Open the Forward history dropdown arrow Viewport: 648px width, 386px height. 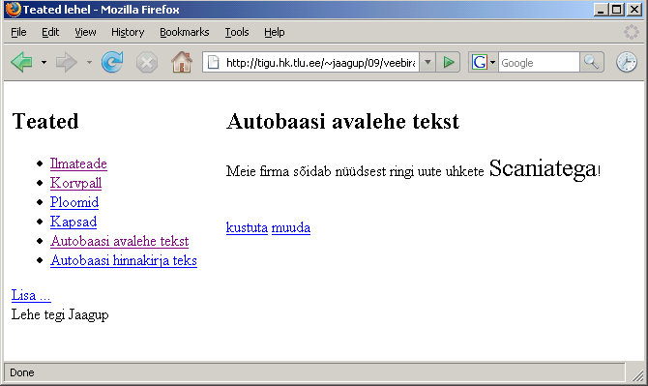89,63
